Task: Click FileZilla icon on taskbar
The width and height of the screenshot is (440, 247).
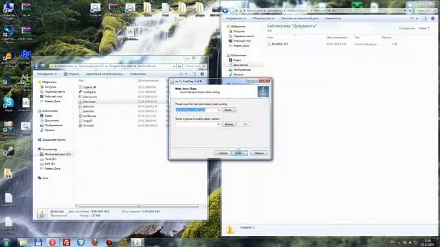Action: [67, 242]
